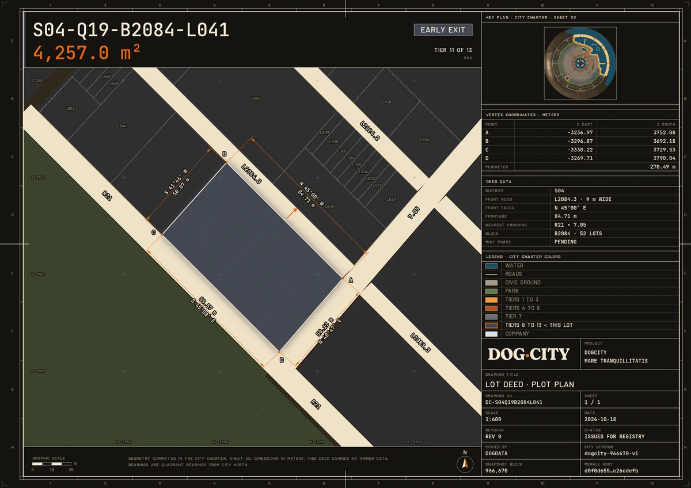This screenshot has height=488, width=691.
Task: Click the TIER 11 OF 13 label
Action: tap(453, 50)
